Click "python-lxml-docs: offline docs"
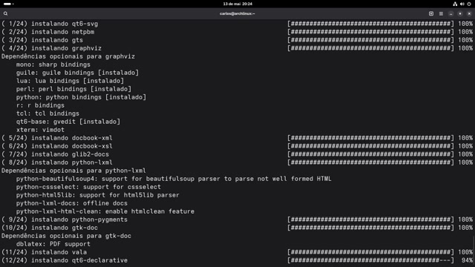Screen dimensions: 475x267 [72, 203]
